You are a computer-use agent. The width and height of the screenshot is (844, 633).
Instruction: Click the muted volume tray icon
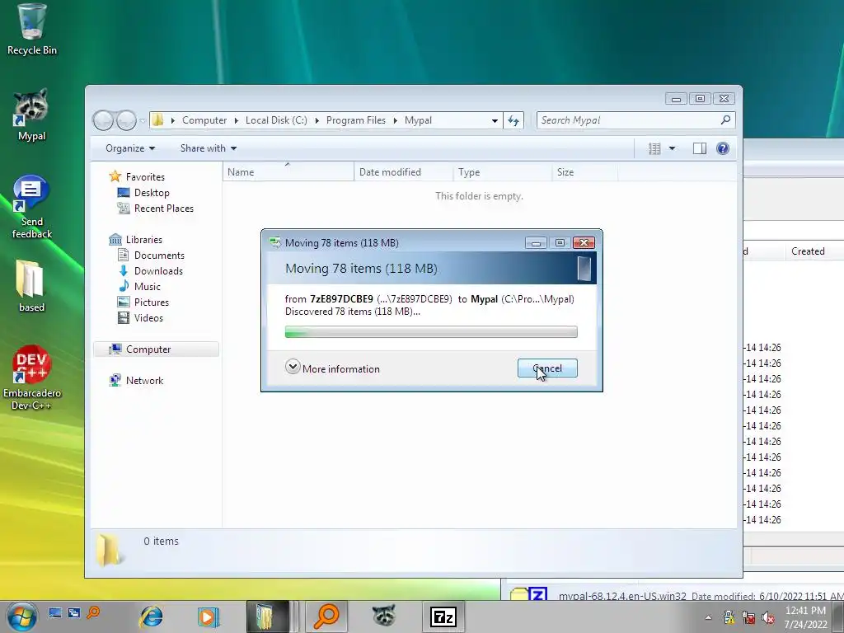coord(768,618)
